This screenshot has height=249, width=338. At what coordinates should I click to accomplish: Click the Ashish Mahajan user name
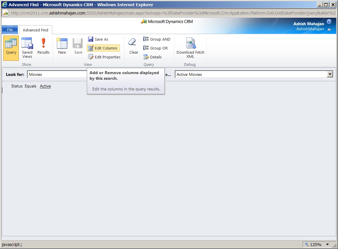pos(309,24)
